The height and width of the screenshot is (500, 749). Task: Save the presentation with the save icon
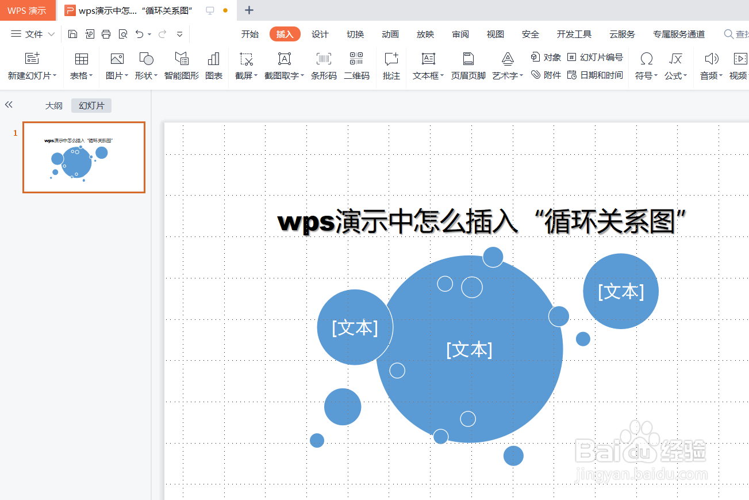click(x=72, y=34)
